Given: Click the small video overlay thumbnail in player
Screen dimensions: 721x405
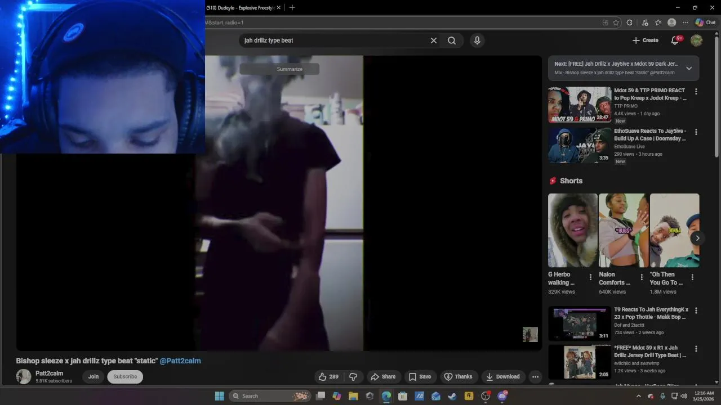Looking at the screenshot, I should [530, 335].
